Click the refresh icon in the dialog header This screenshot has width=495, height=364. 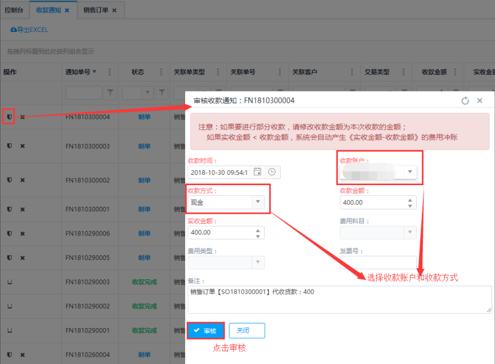[465, 101]
